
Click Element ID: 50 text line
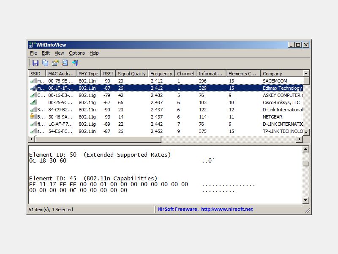(100, 155)
